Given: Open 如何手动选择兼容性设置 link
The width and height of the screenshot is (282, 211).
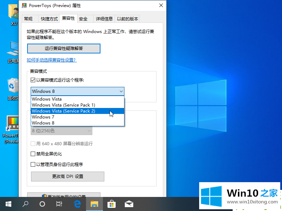Looking at the screenshot, I should [51, 60].
